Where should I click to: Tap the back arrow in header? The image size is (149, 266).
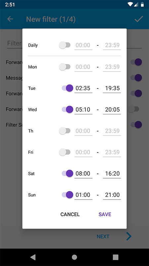point(10,19)
